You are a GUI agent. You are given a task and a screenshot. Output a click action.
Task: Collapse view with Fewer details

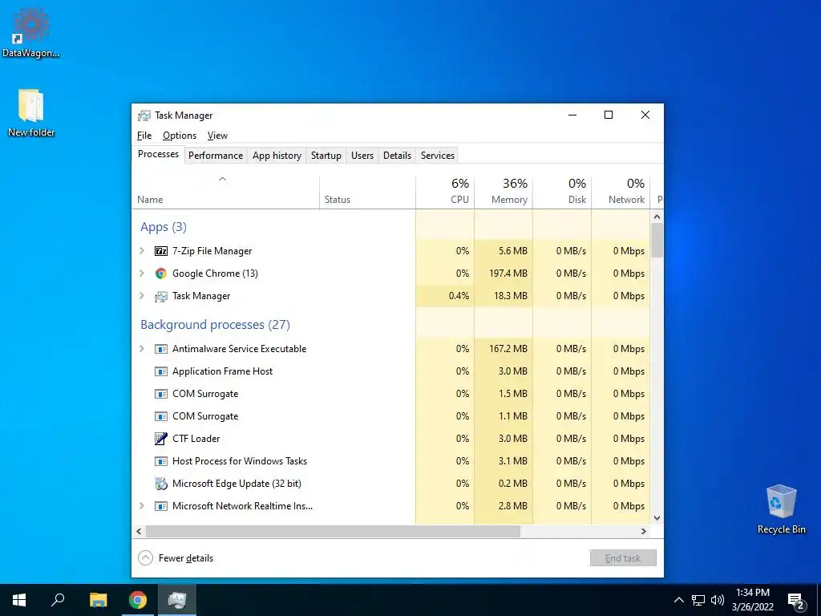(176, 558)
